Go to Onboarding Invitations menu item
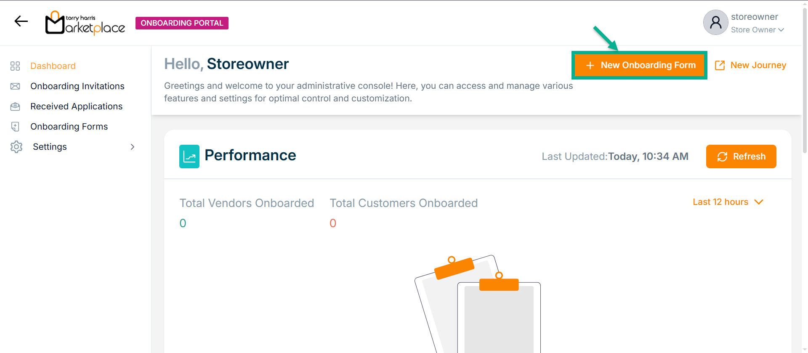The width and height of the screenshot is (808, 353). click(77, 86)
